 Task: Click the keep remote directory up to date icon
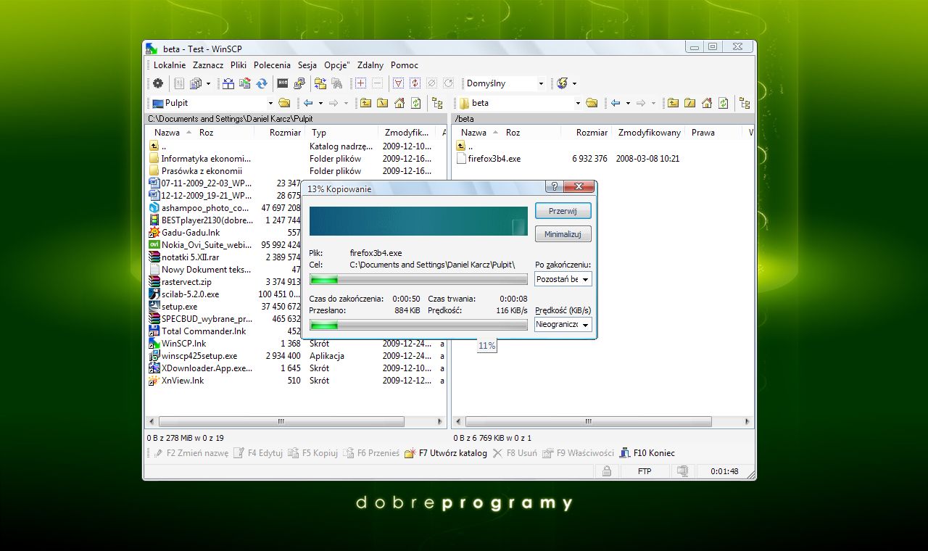click(245, 83)
